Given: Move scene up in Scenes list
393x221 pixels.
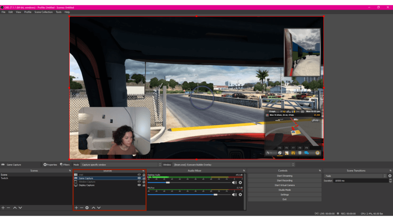Looking at the screenshot, I should [15, 208].
